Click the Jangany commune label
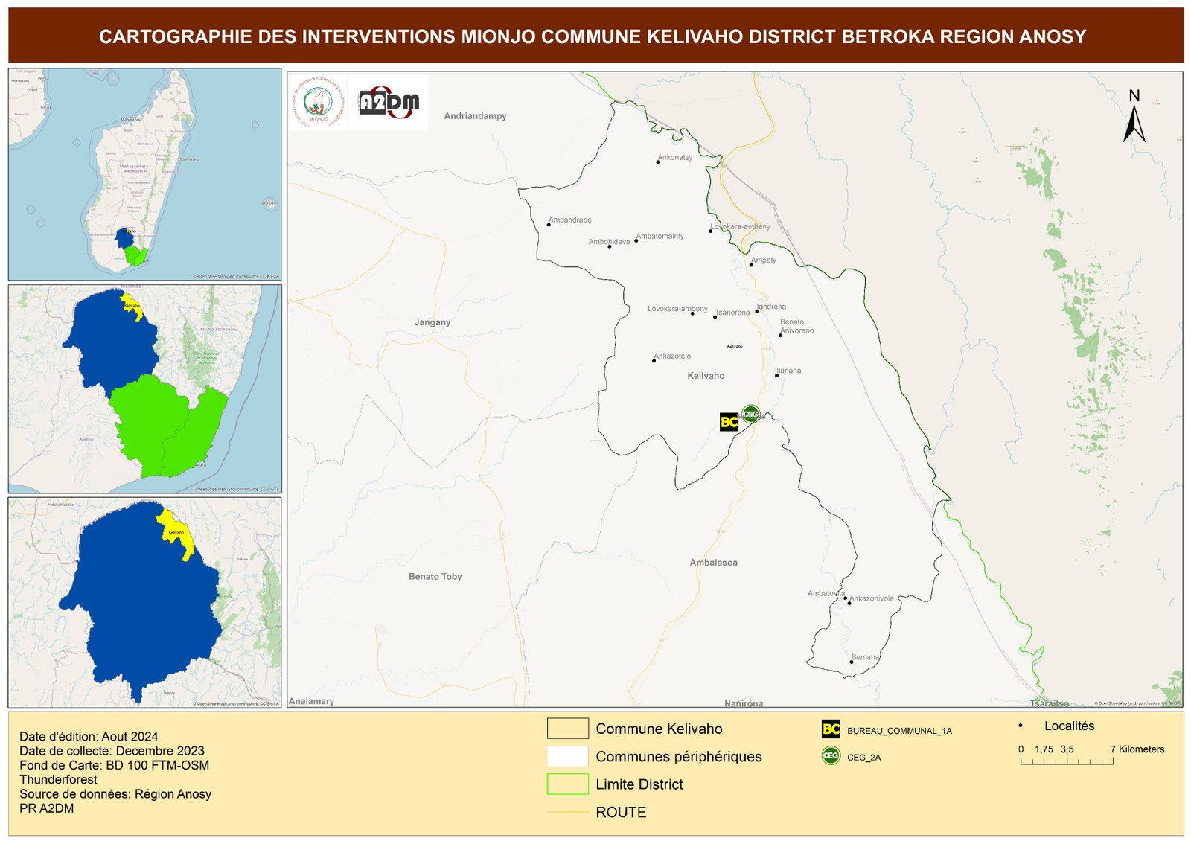The image size is (1191, 841). [x=432, y=322]
